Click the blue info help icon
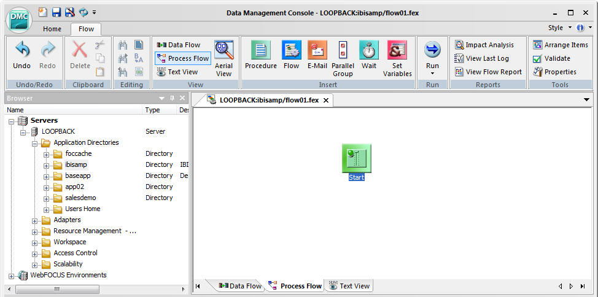Screen dimensions: 598x297 [580, 28]
